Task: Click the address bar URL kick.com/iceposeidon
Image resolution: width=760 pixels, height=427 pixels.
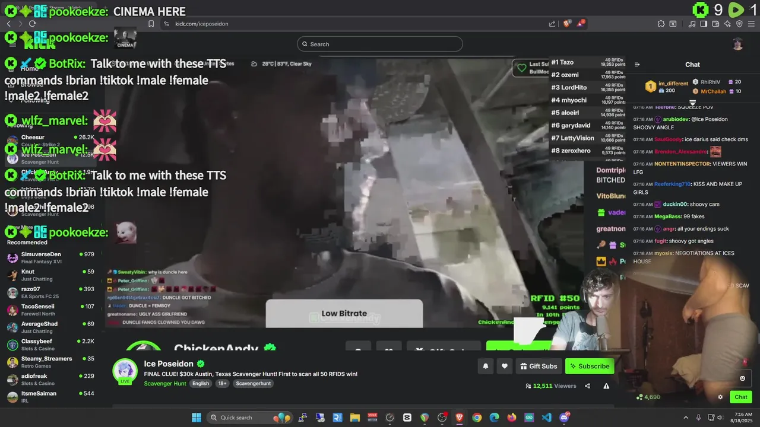Action: (202, 24)
